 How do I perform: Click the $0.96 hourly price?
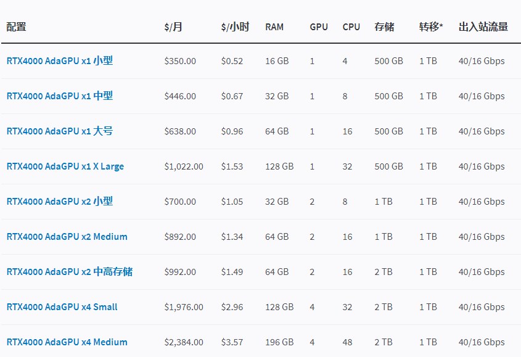click(232, 131)
